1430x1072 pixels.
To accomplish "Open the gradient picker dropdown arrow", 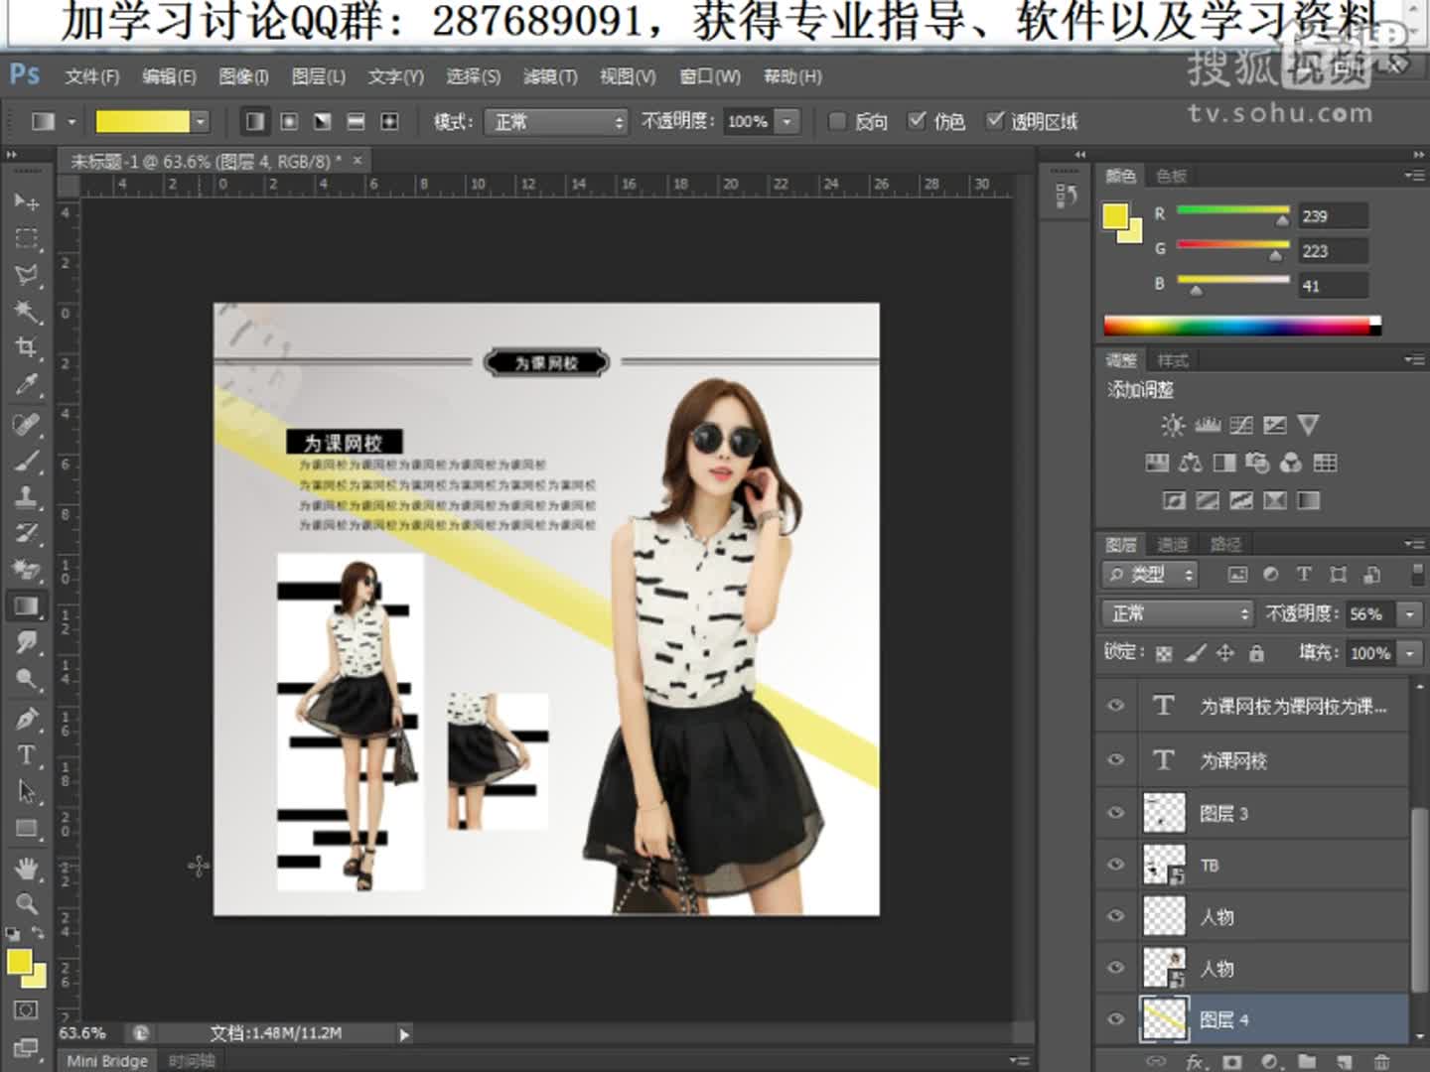I will pos(201,121).
